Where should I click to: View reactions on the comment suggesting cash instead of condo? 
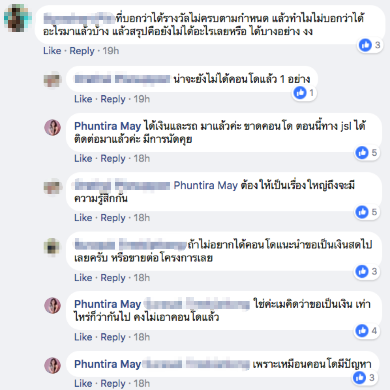[362, 271]
